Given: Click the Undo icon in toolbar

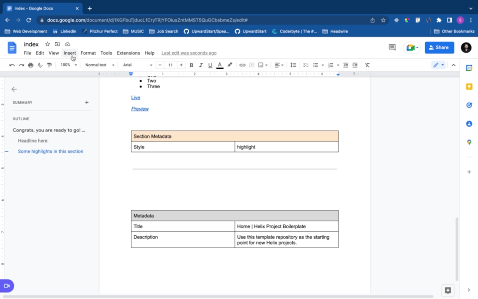Looking at the screenshot, I should [12, 65].
